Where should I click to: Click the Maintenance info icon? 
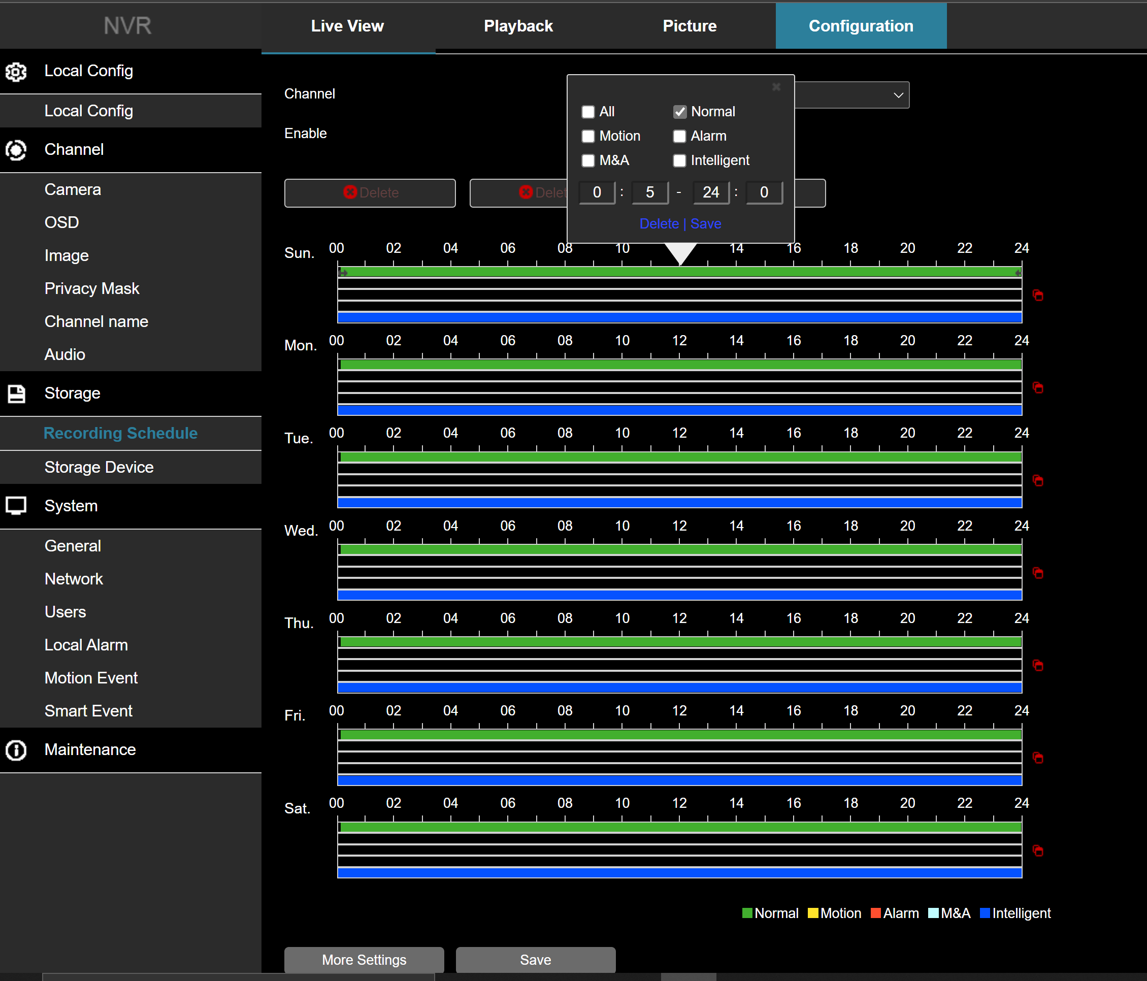coord(16,750)
